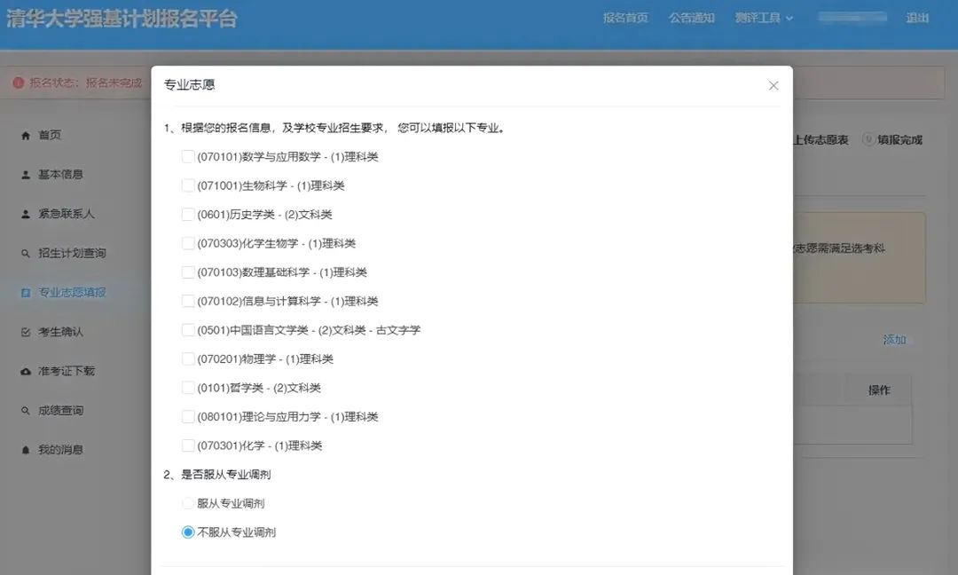Open 报名首页 in top navigation
The image size is (958, 575).
tap(625, 18)
